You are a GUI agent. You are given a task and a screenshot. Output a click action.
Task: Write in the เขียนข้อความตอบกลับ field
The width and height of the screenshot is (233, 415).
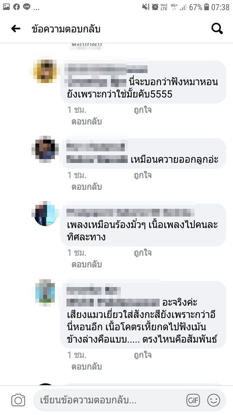tap(110, 400)
